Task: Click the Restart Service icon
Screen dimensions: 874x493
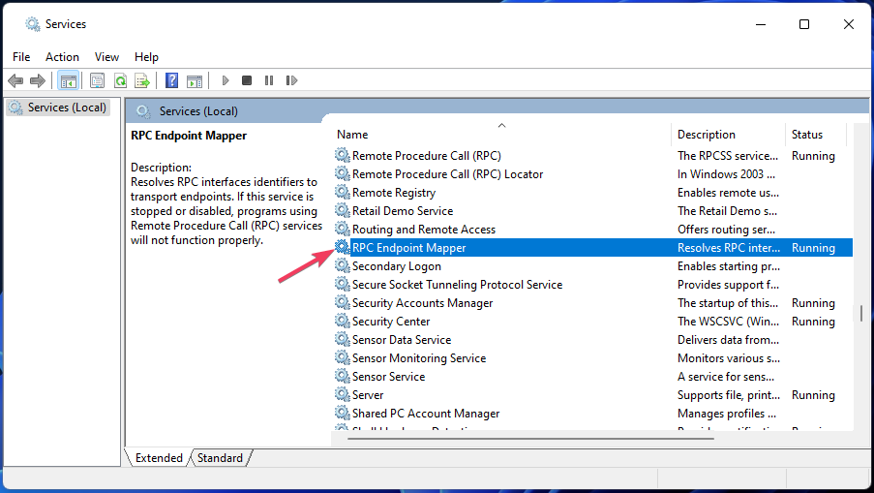Action: (x=291, y=80)
